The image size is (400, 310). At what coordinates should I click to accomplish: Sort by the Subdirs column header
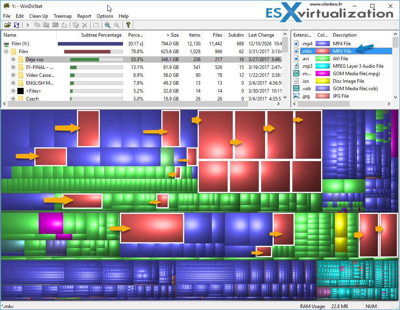(x=236, y=35)
